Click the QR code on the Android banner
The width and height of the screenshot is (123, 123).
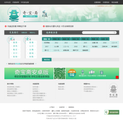pos(59,73)
